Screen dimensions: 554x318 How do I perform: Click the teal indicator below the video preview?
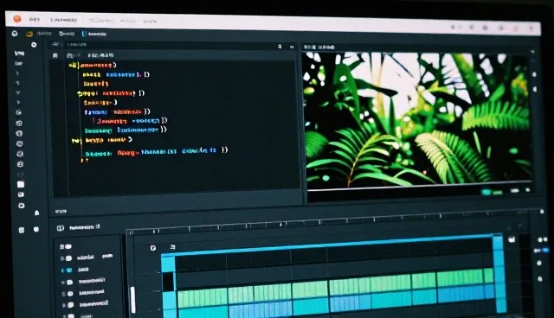pyautogui.click(x=486, y=192)
